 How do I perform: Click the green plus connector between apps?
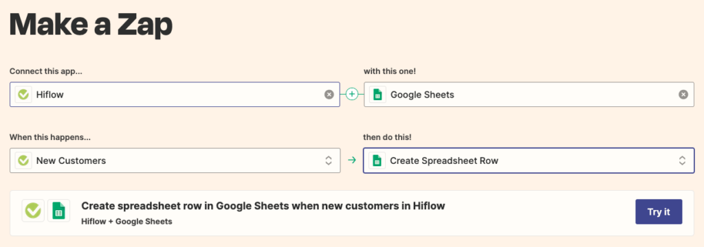(x=352, y=94)
